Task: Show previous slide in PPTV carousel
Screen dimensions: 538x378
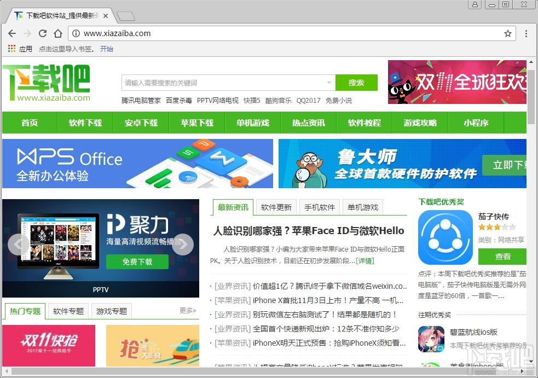Action: [19, 245]
